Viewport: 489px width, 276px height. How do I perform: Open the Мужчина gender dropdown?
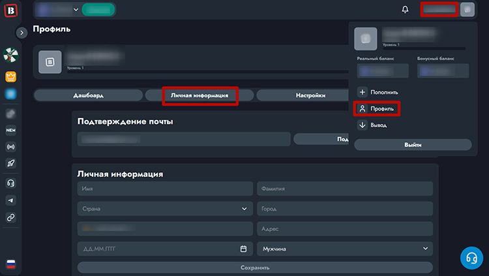pos(345,249)
